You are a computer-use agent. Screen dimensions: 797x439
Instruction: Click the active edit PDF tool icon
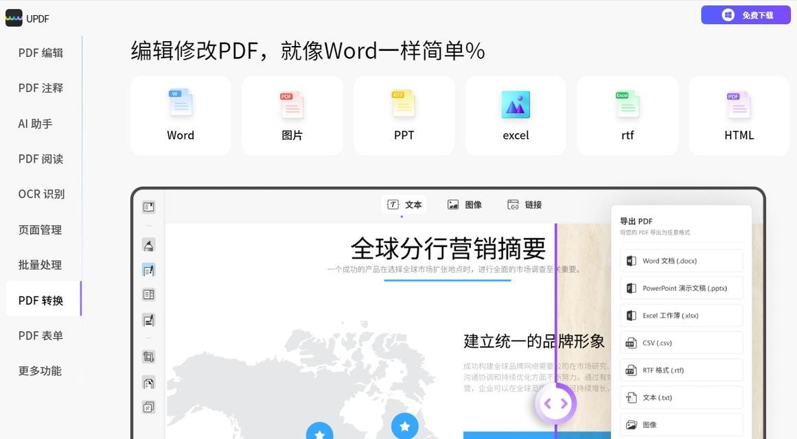point(148,270)
